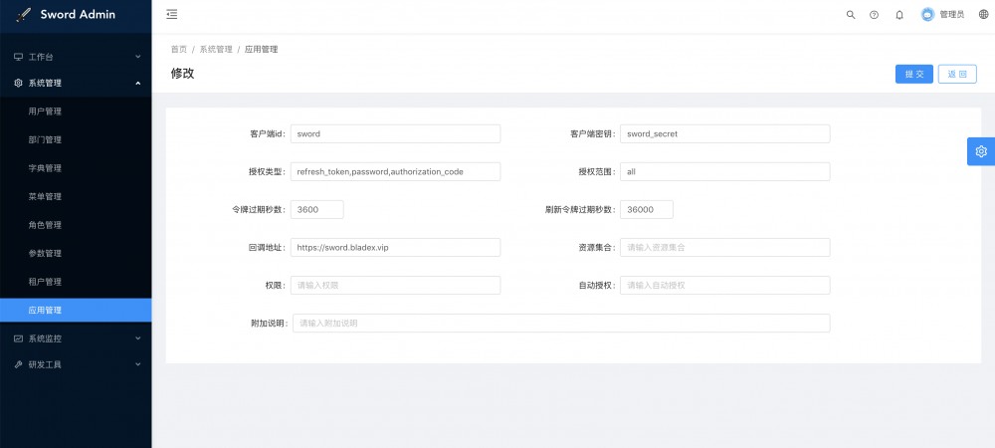The width and height of the screenshot is (995, 448).
Task: Open 字典管理 in the sidebar
Action: click(x=76, y=168)
